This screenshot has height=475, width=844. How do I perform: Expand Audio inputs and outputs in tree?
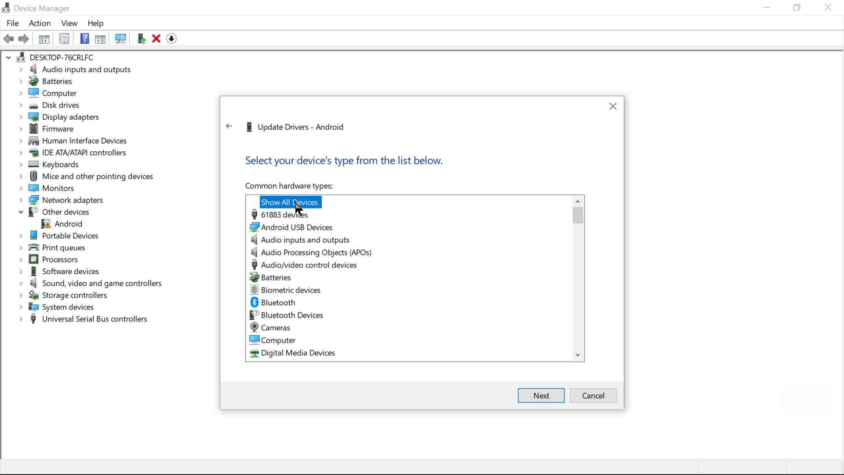tap(21, 69)
